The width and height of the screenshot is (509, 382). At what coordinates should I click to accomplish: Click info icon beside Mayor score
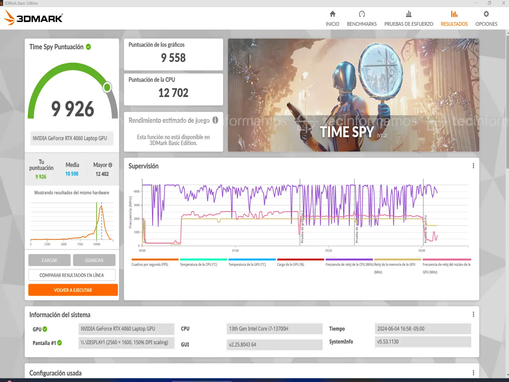(110, 165)
